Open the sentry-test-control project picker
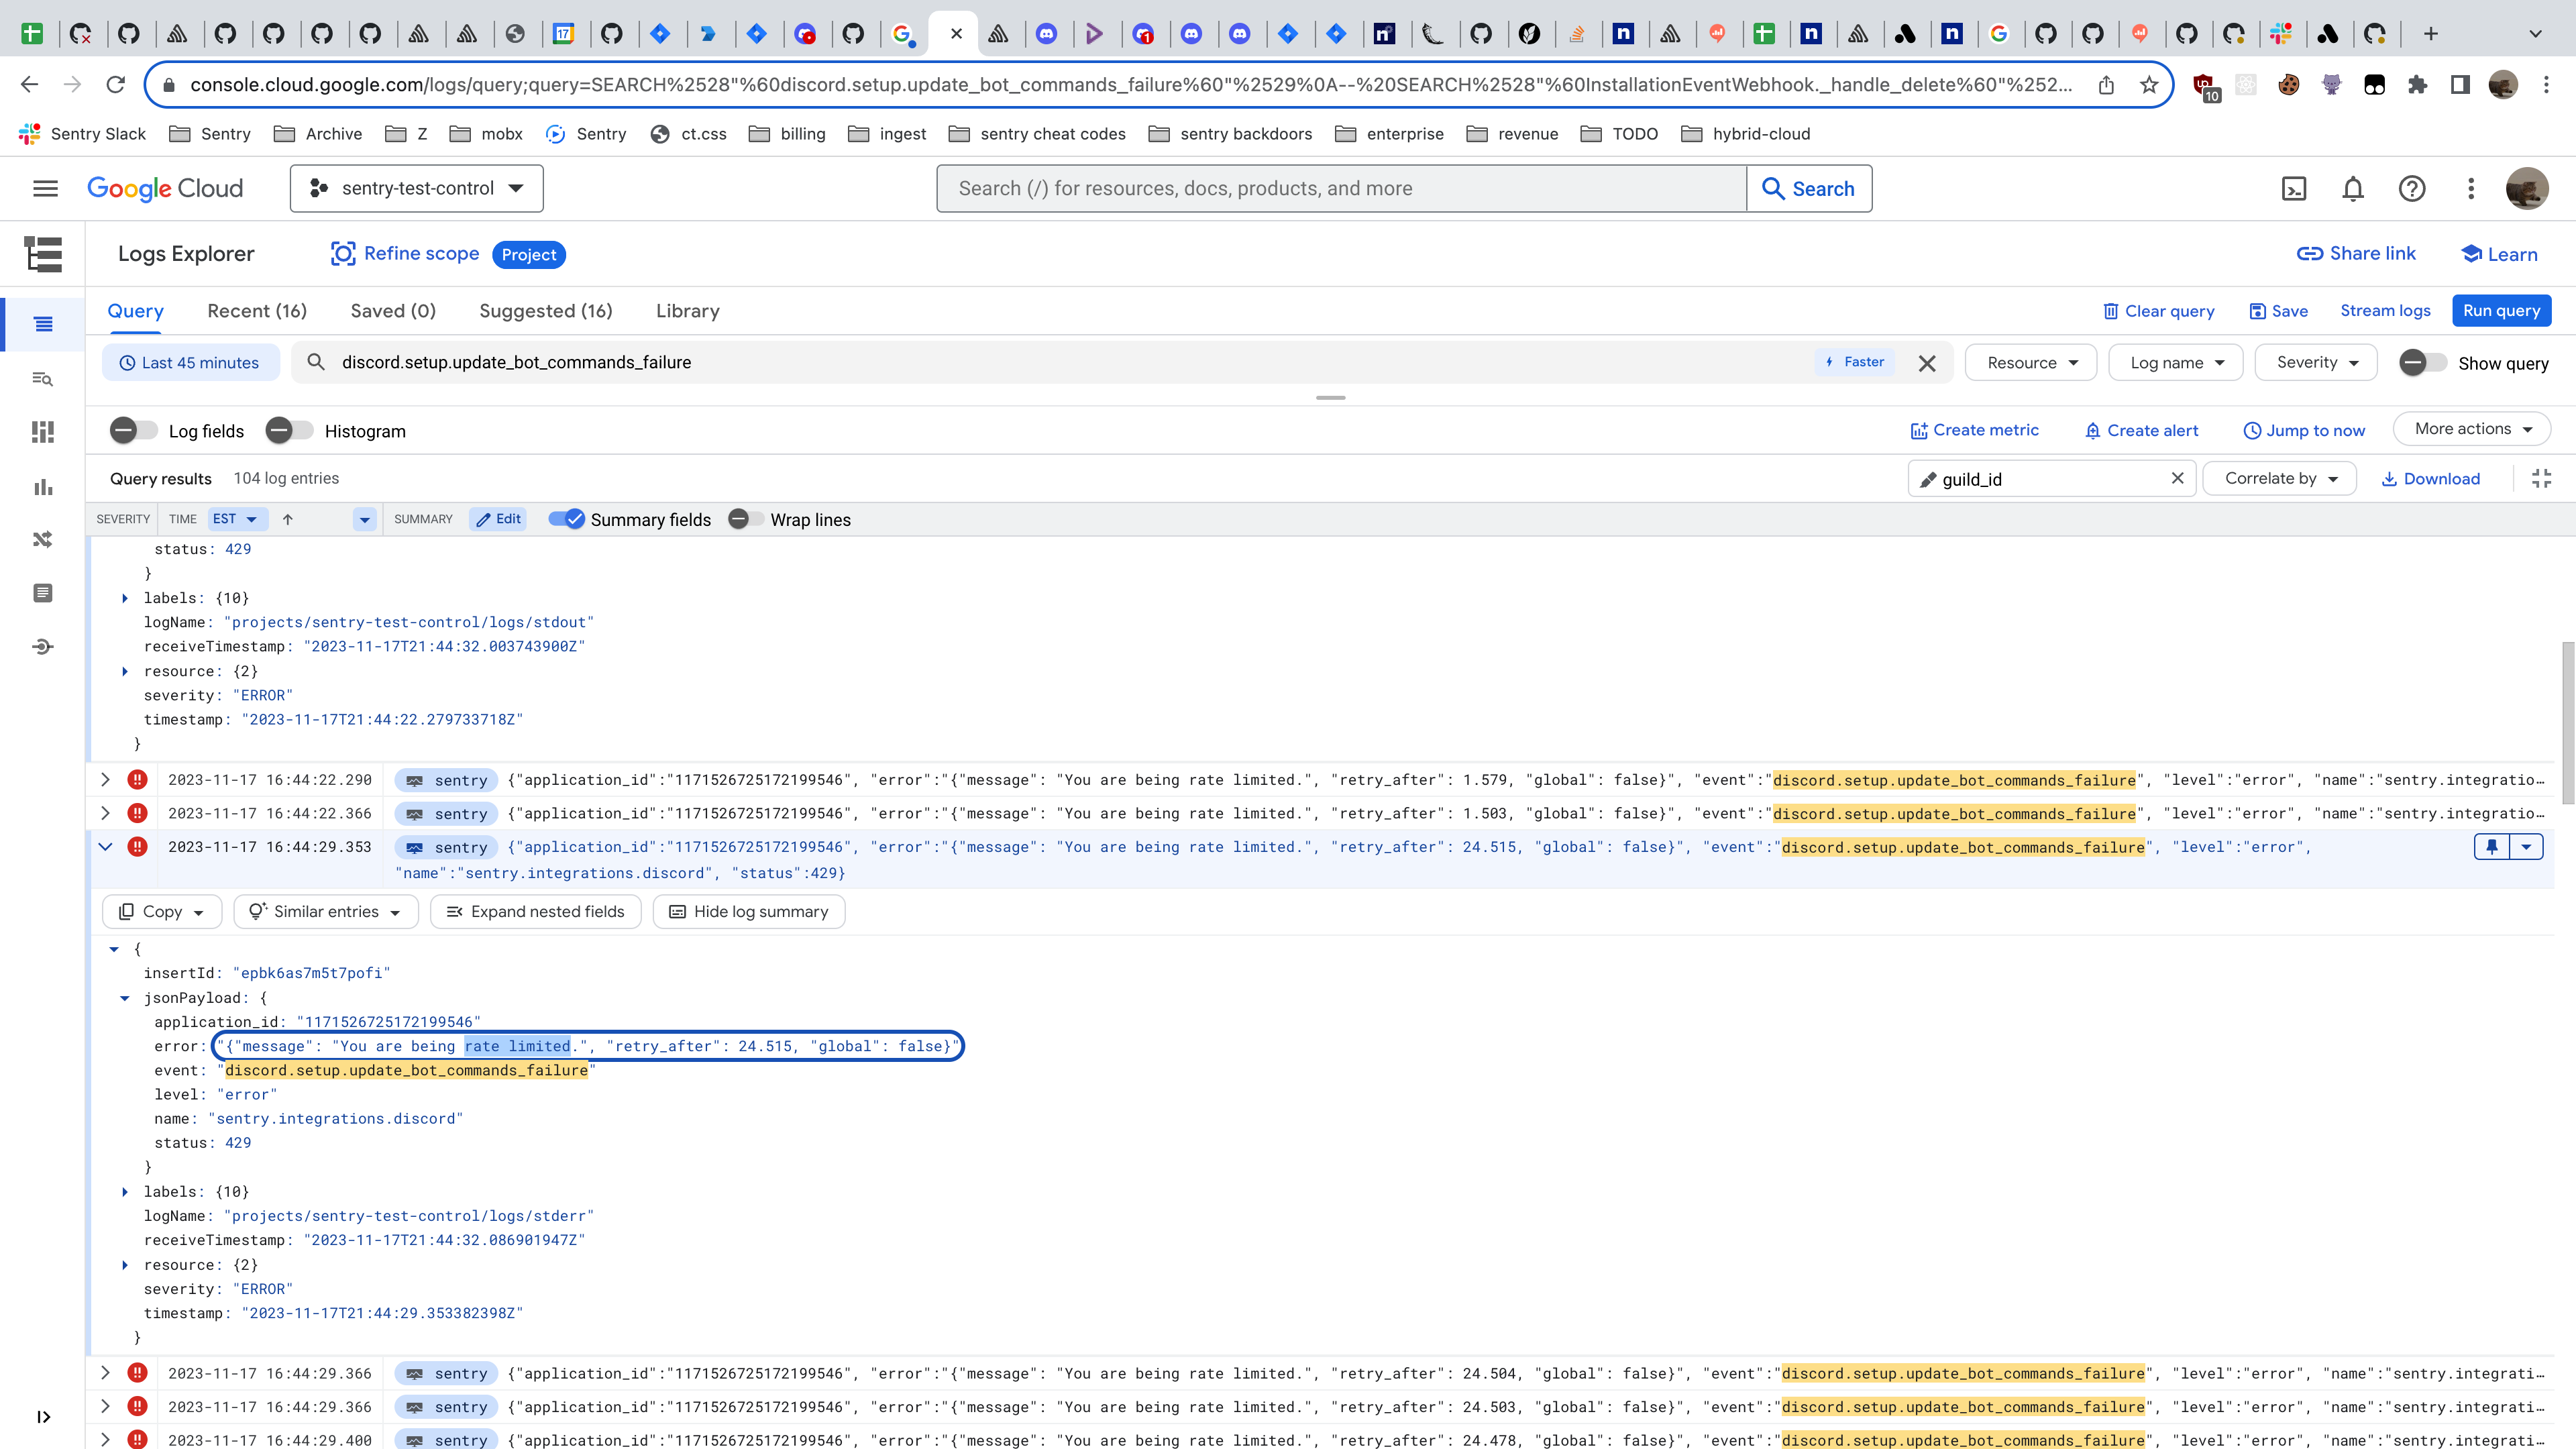 pyautogui.click(x=417, y=189)
